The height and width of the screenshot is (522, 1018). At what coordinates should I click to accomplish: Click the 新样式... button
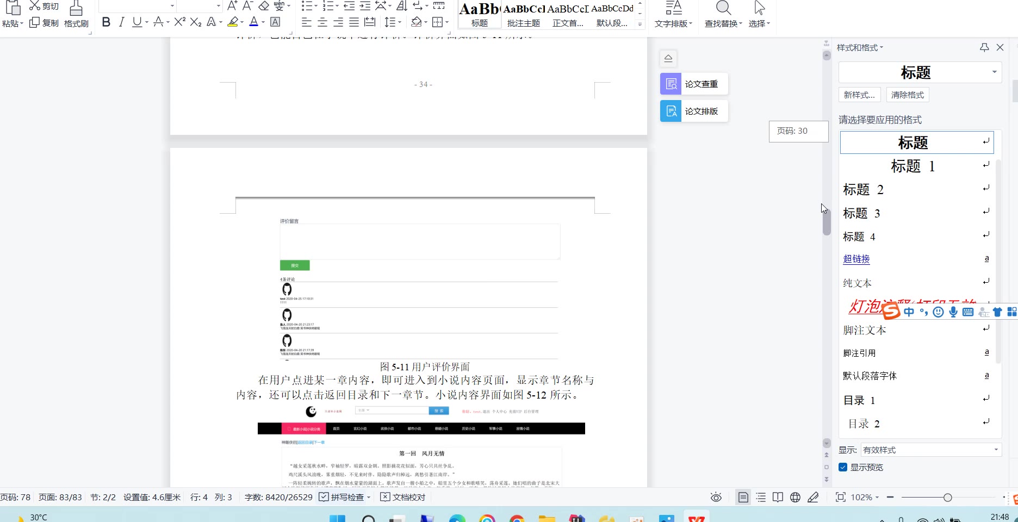(859, 95)
